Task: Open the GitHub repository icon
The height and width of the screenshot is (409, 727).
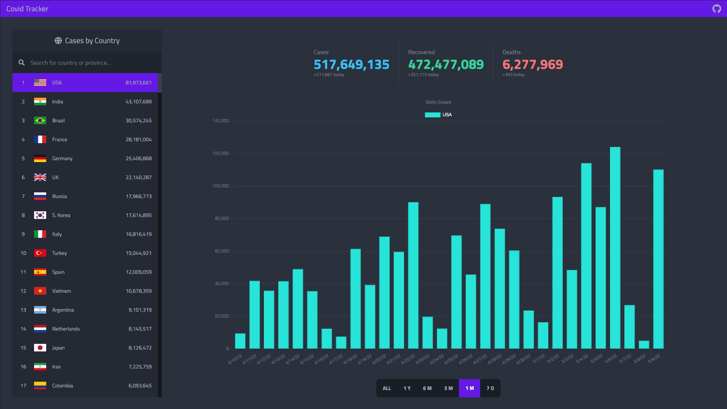Action: click(x=716, y=9)
